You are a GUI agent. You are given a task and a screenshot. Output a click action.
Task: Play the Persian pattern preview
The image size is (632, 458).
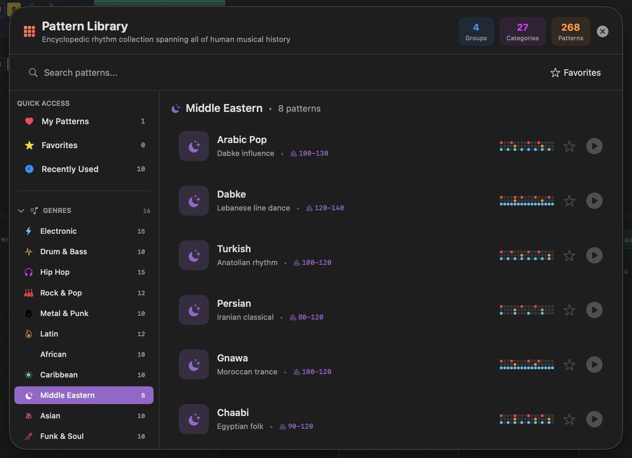[594, 310]
